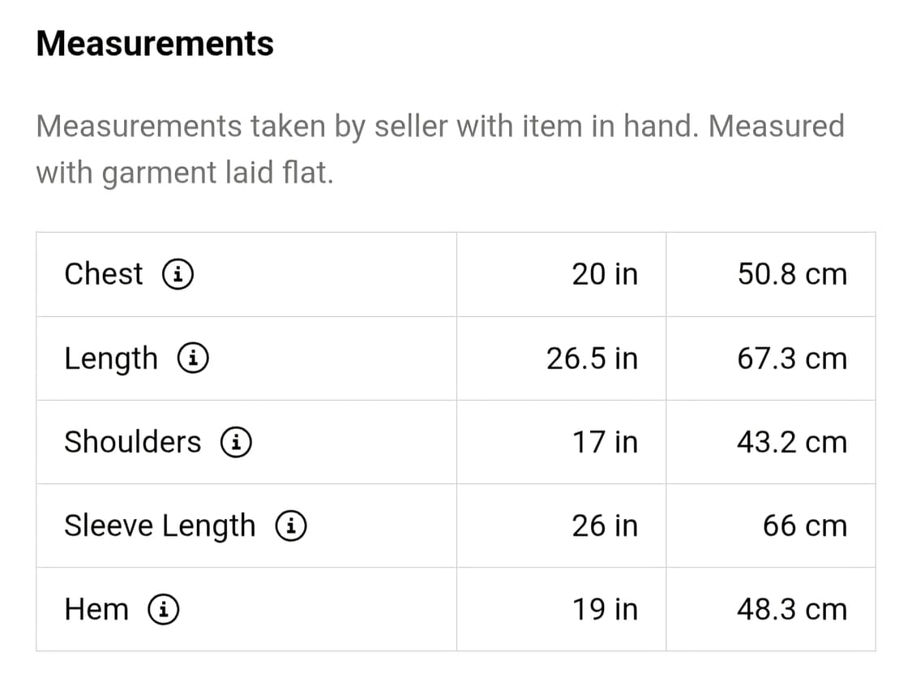Click the 17 in shoulders value
The image size is (912, 682).
coord(605,442)
